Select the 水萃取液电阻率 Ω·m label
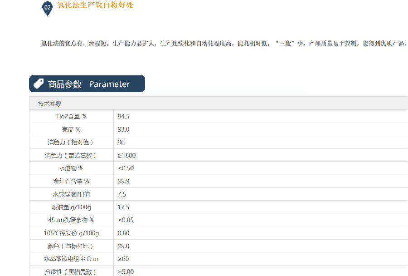The image size is (408, 276). tap(71, 259)
